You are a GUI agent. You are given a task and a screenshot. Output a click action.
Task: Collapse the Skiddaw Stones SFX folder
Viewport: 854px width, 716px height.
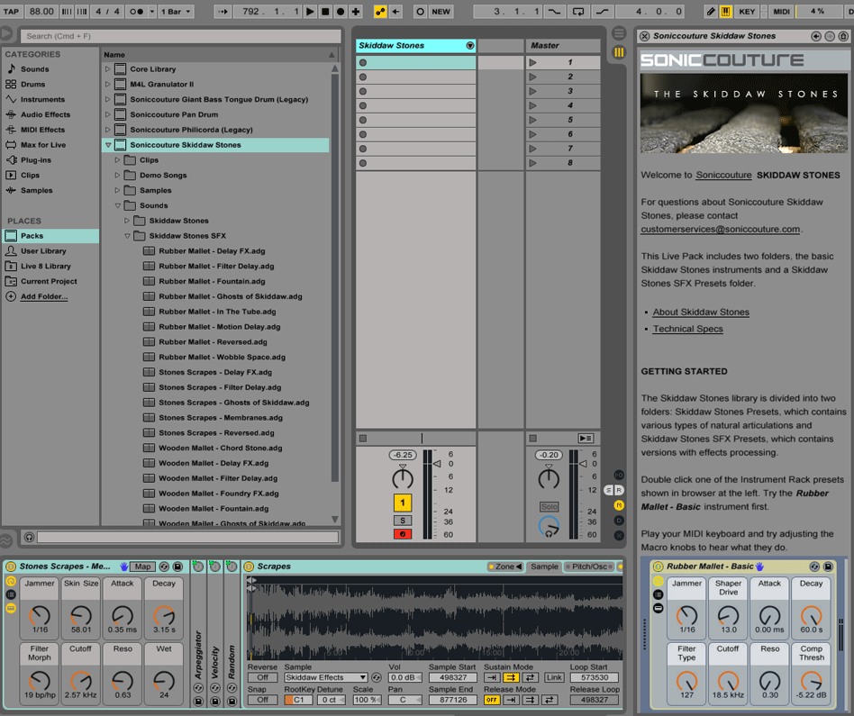(x=127, y=236)
